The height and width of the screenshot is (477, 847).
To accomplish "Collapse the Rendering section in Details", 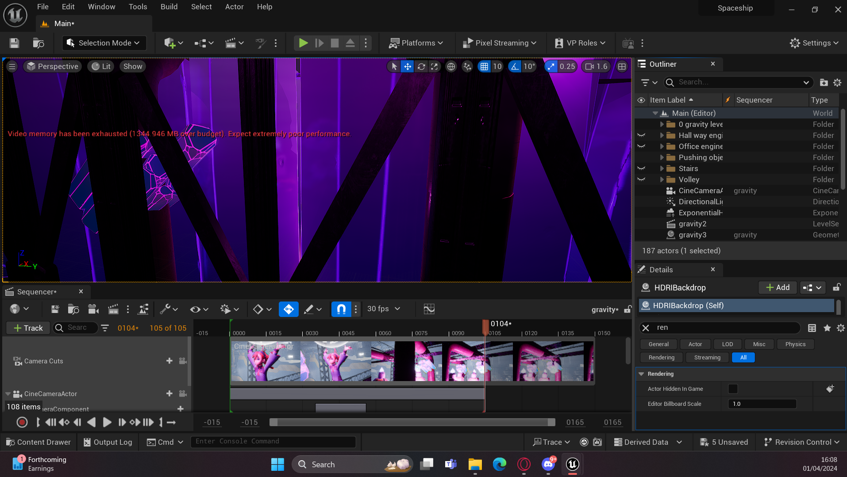I will [x=641, y=374].
